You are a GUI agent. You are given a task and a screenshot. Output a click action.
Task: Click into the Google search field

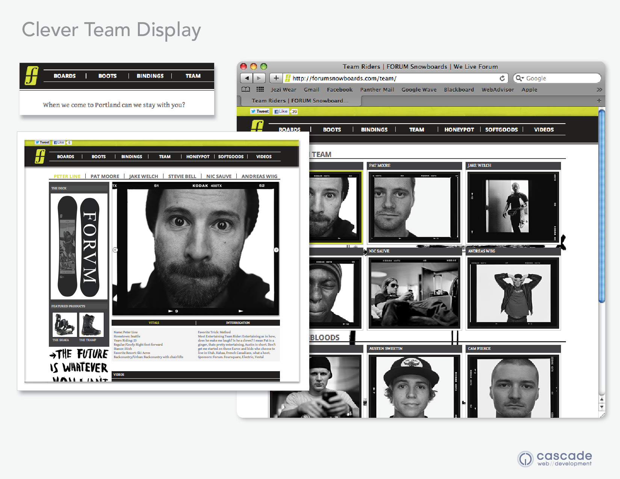coord(558,78)
